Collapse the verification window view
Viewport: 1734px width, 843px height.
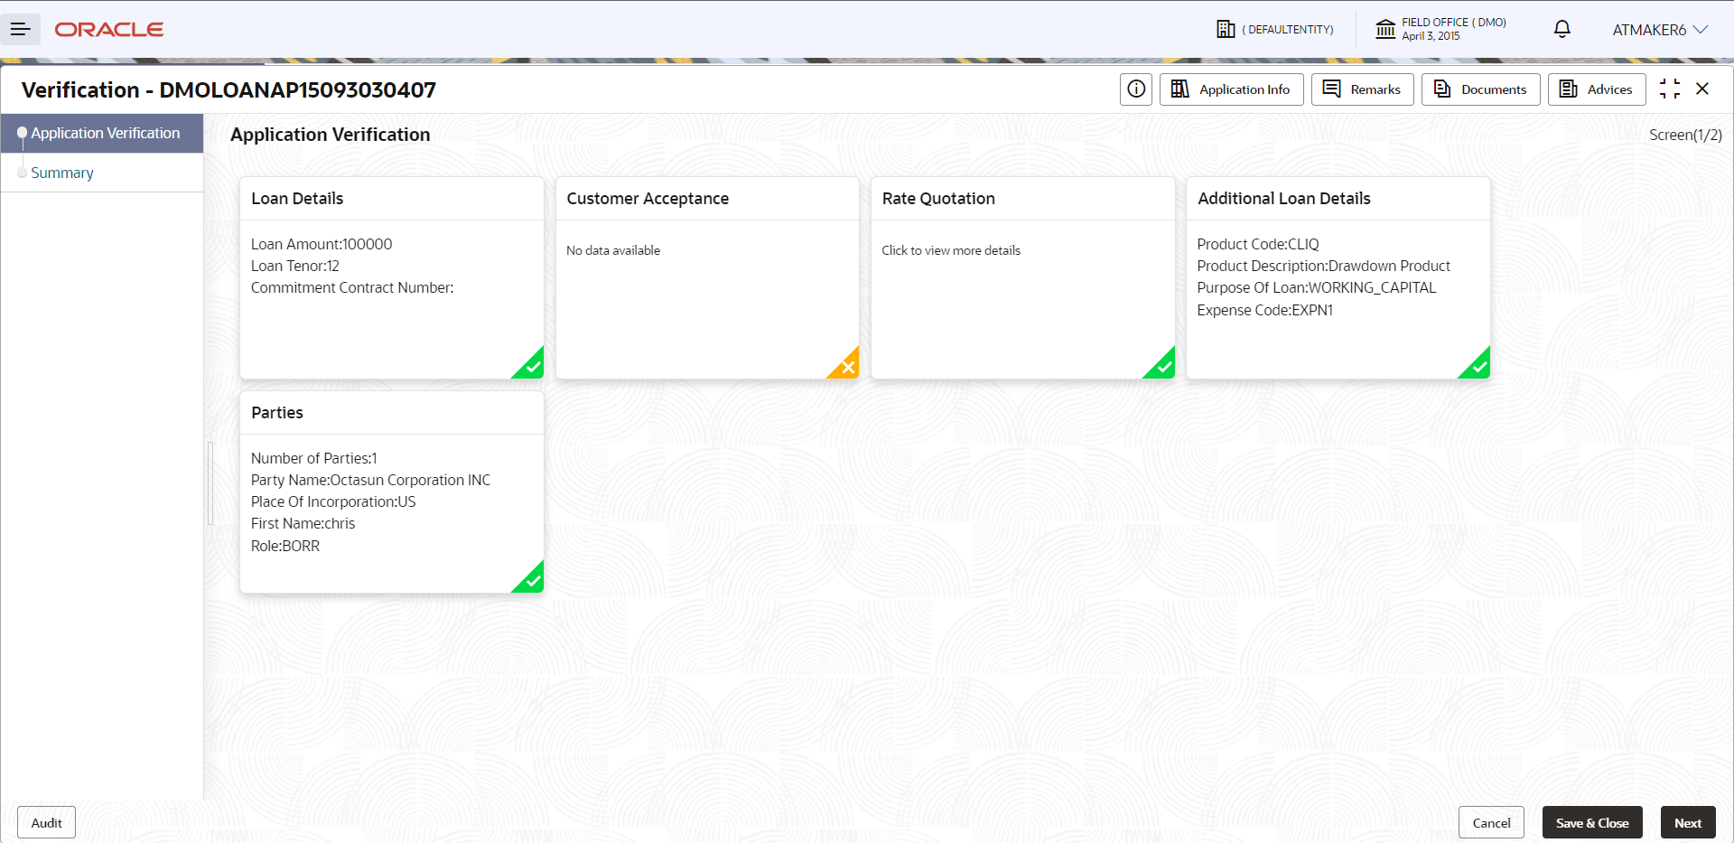[x=1670, y=89]
